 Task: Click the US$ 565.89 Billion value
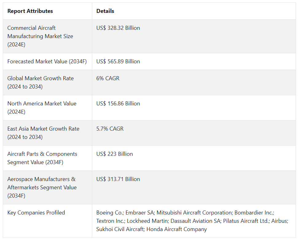[118, 61]
